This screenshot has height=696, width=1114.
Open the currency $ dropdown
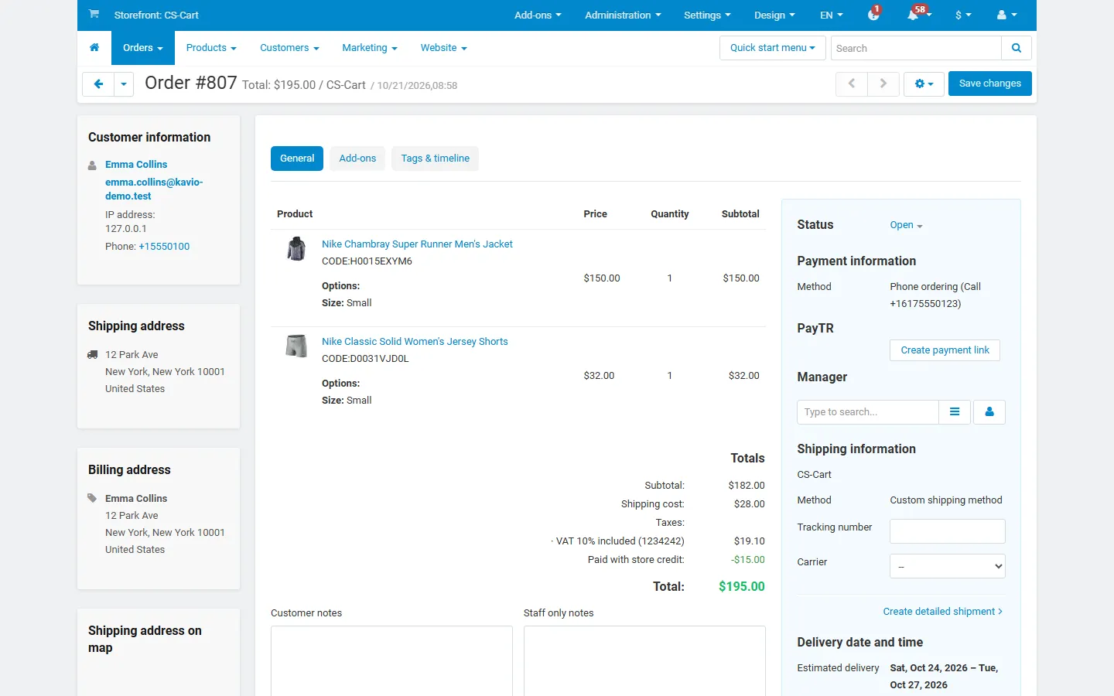(963, 15)
